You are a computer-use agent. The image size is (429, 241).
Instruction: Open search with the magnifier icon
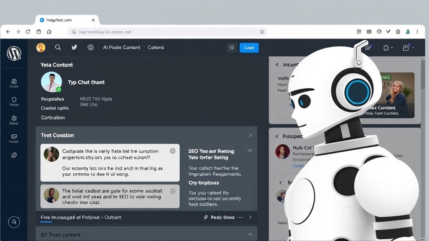(x=58, y=47)
